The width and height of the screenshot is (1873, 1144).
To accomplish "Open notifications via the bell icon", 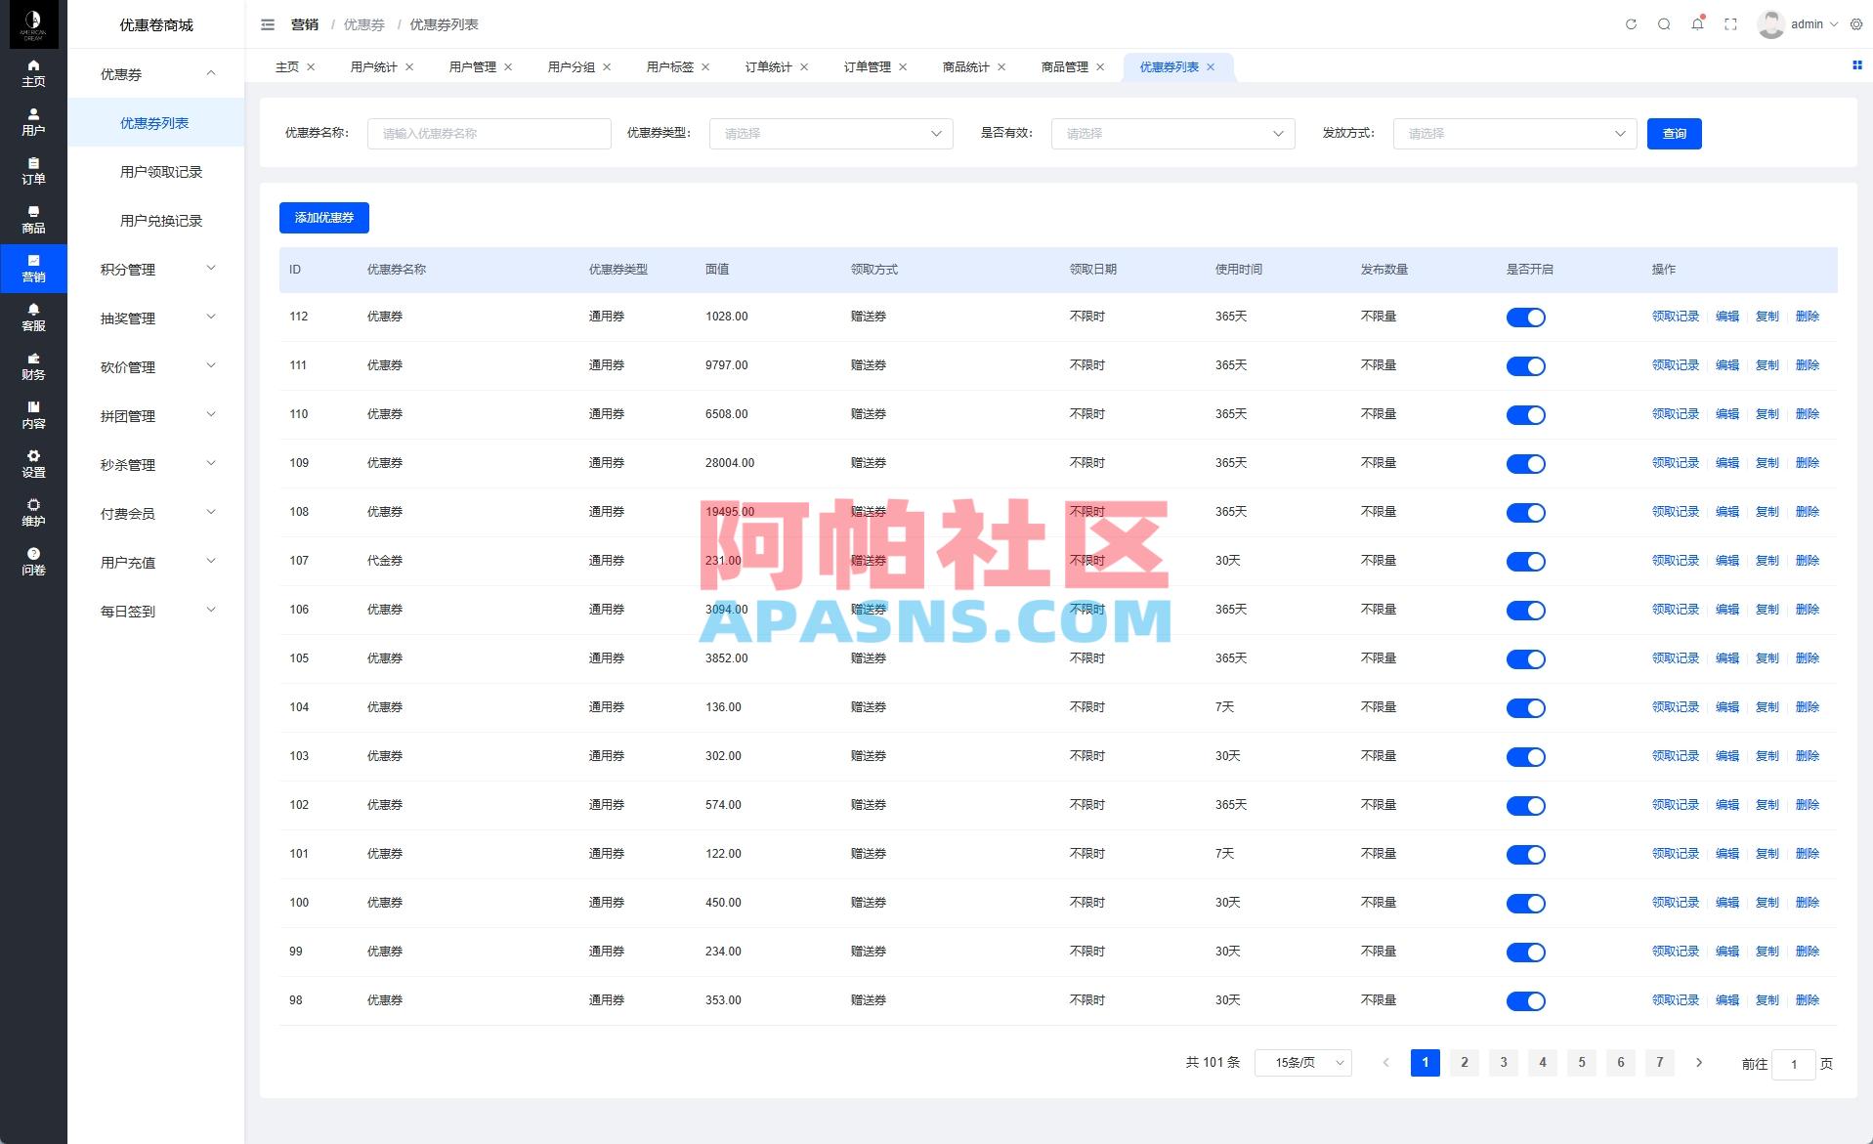I will 1697,24.
